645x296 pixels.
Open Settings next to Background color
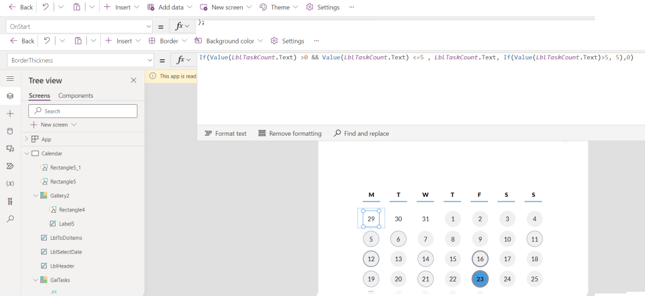[x=287, y=41]
